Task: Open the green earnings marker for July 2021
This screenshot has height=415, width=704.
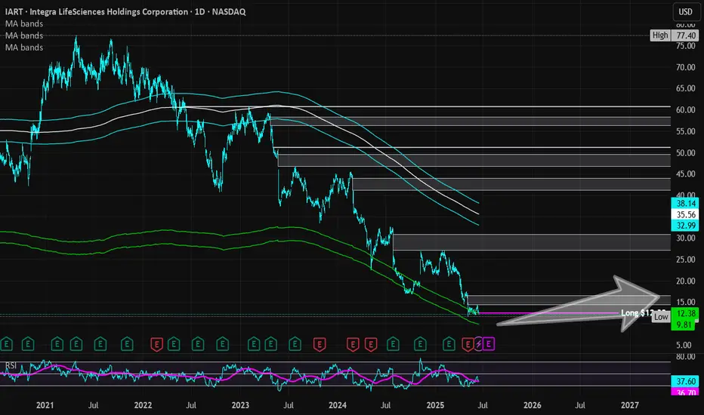Action: tap(100, 344)
